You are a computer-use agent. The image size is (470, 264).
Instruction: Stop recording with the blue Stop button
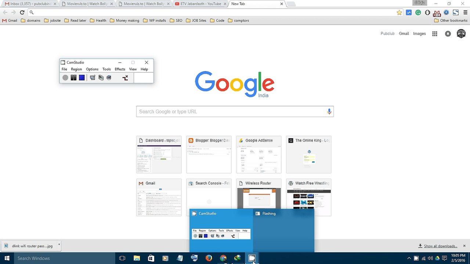(x=82, y=78)
